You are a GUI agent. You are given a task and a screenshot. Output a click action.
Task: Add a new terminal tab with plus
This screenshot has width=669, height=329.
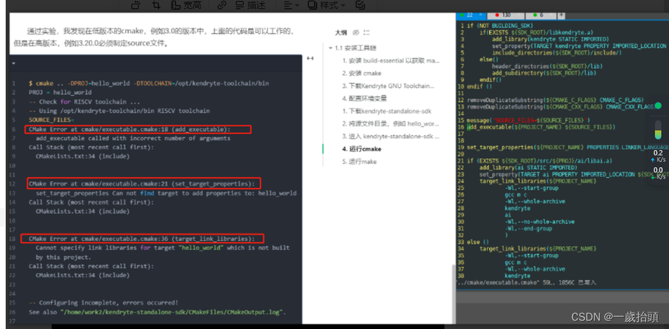coord(561,15)
